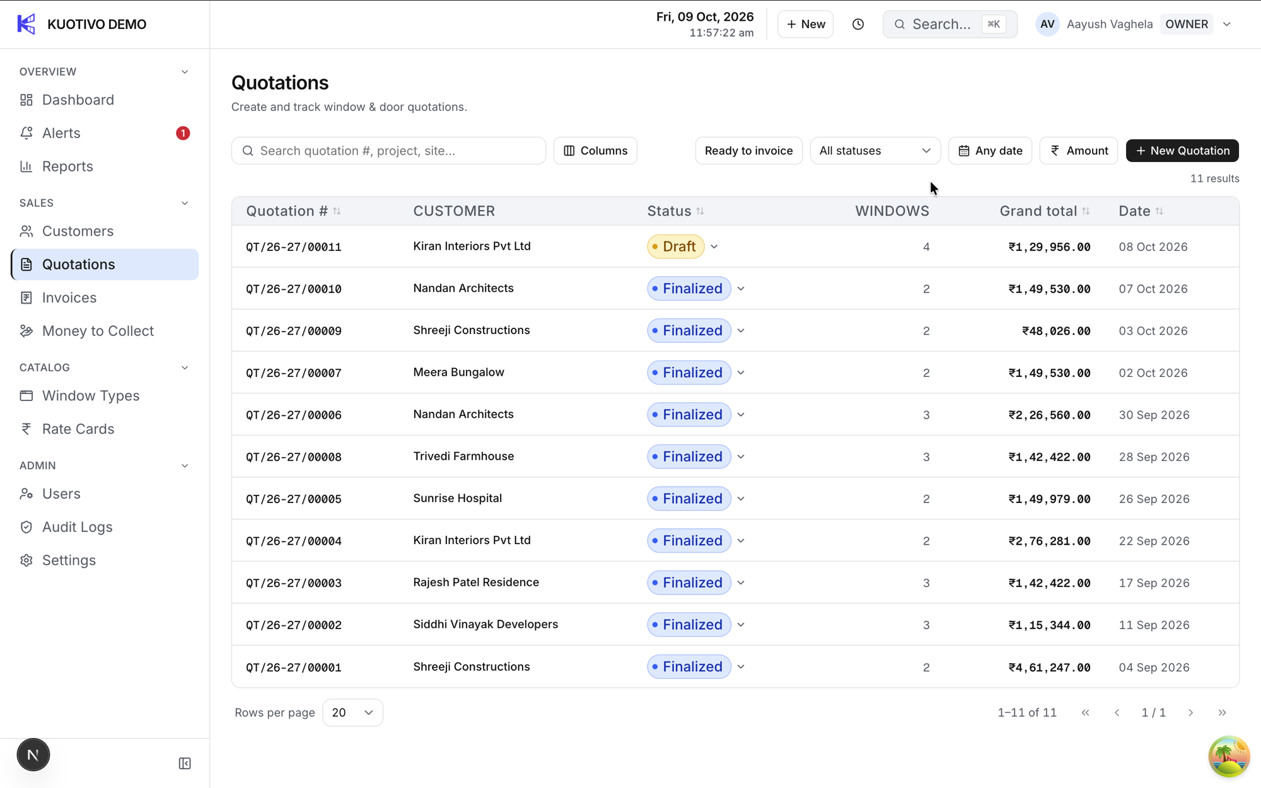Go to first page icon
The width and height of the screenshot is (1261, 788).
tap(1085, 712)
